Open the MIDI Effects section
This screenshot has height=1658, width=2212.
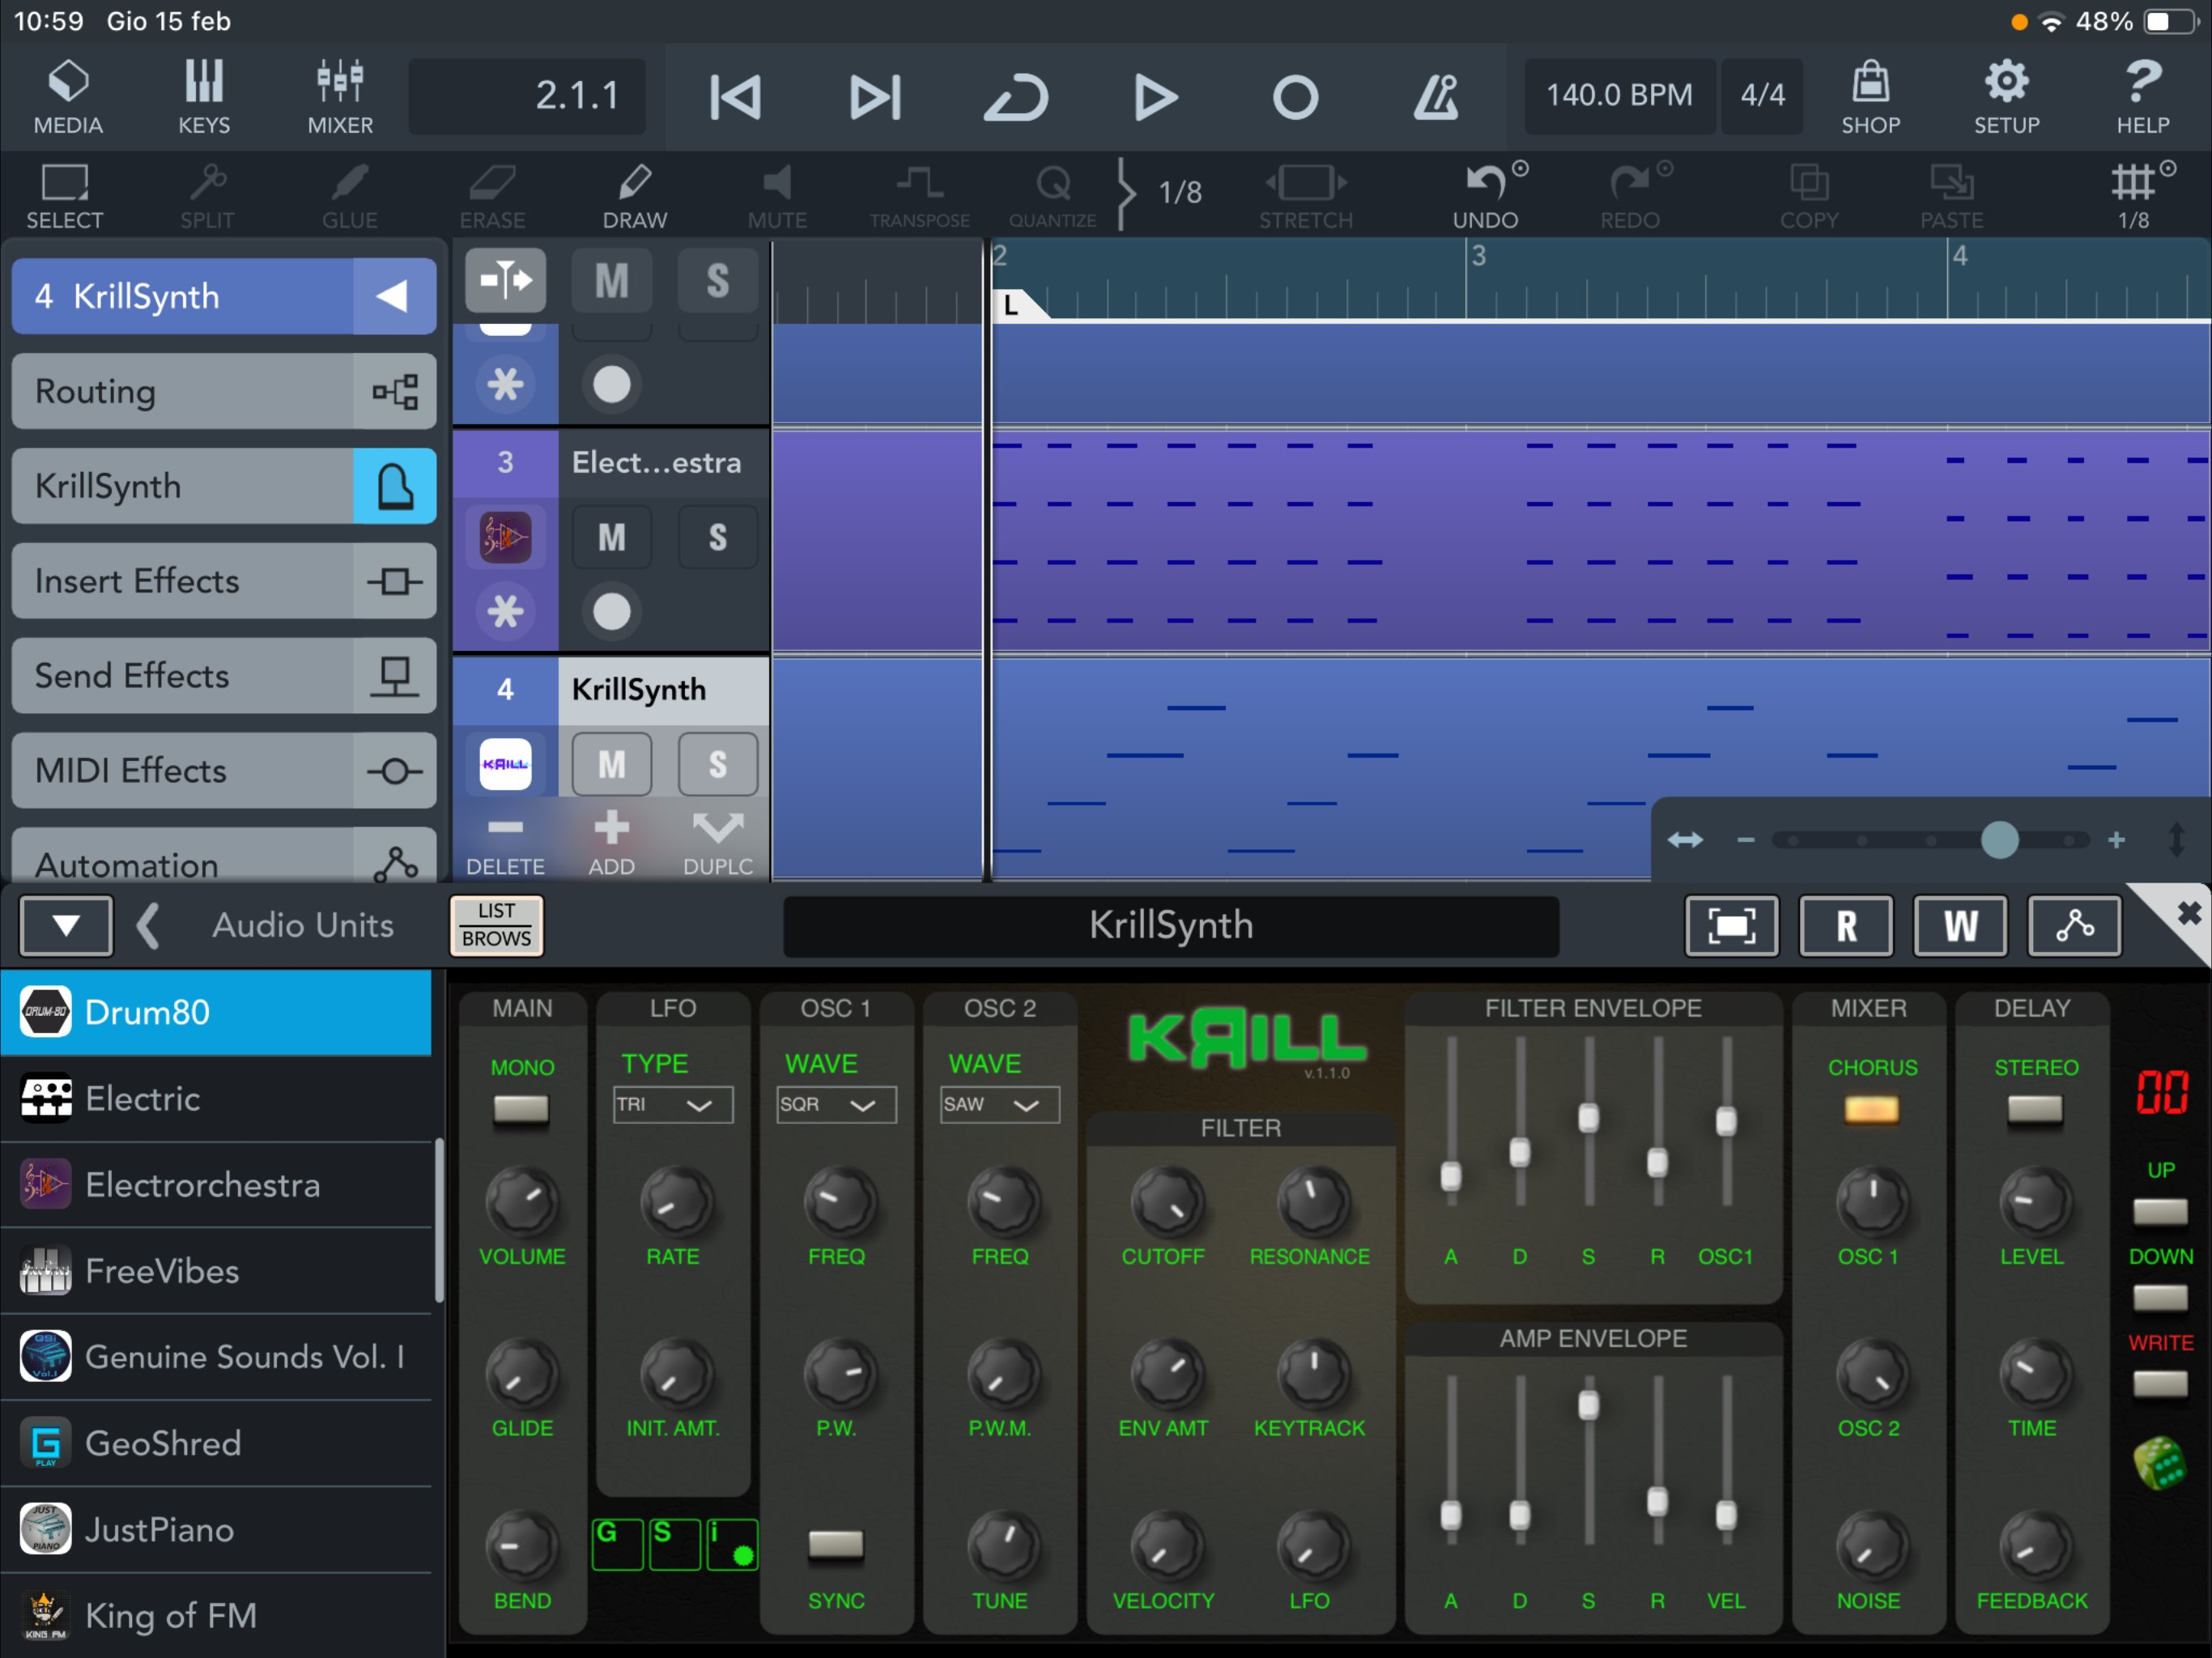224,771
